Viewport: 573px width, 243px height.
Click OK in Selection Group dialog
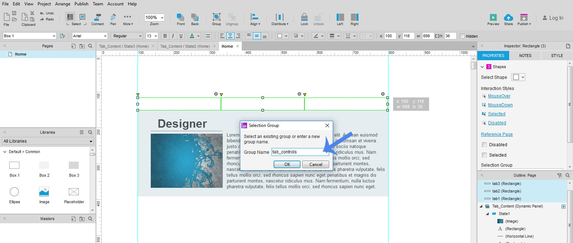[287, 165]
